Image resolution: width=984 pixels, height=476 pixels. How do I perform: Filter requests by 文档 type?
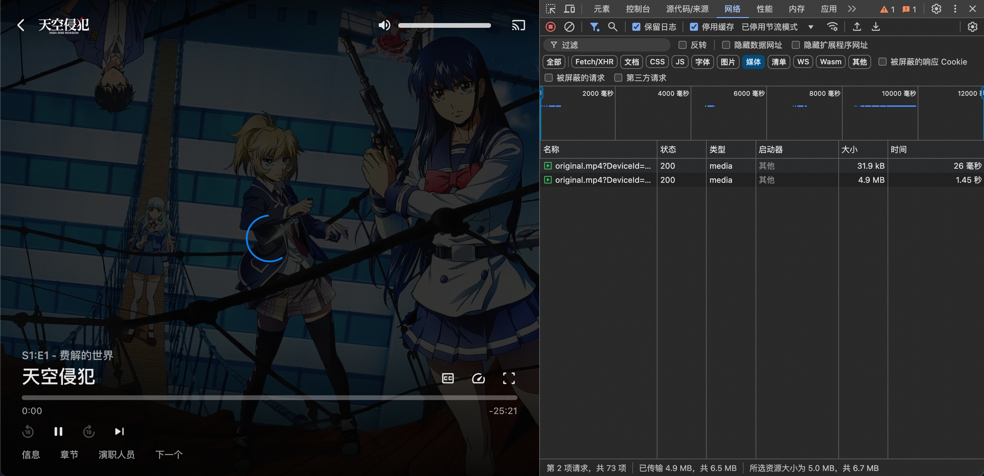pyautogui.click(x=631, y=62)
